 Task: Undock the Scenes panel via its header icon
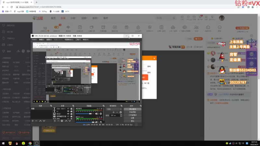click(x=51, y=106)
